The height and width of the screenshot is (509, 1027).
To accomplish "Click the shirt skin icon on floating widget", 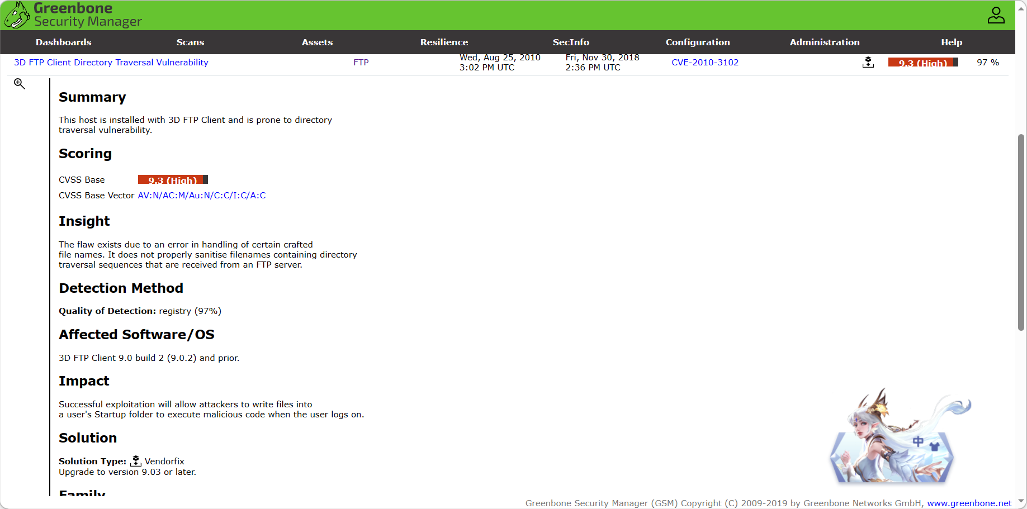I will coord(934,446).
